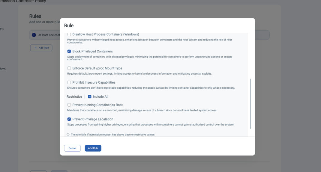Select the truncated 'firm' step in the sidebar

[3, 69]
